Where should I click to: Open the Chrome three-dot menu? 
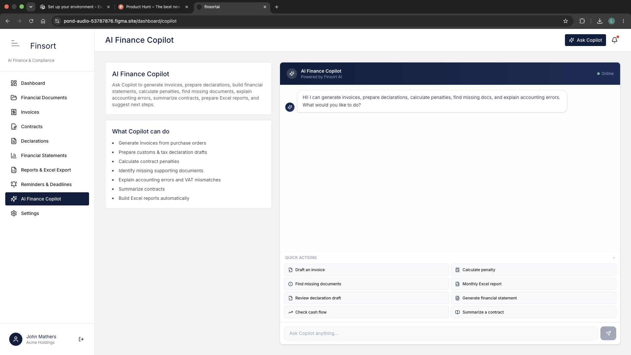623,21
